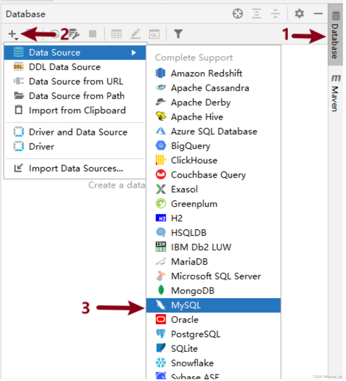
Task: Select H2 database entry
Action: point(213,218)
